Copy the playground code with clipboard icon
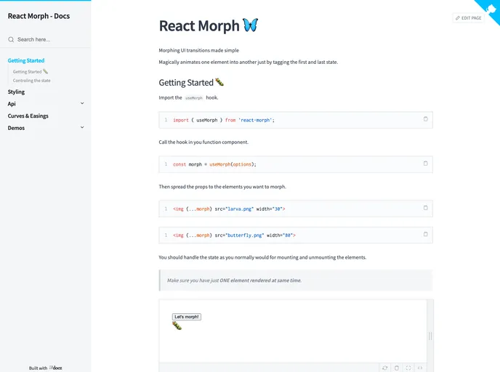500x372 pixels. click(397, 368)
